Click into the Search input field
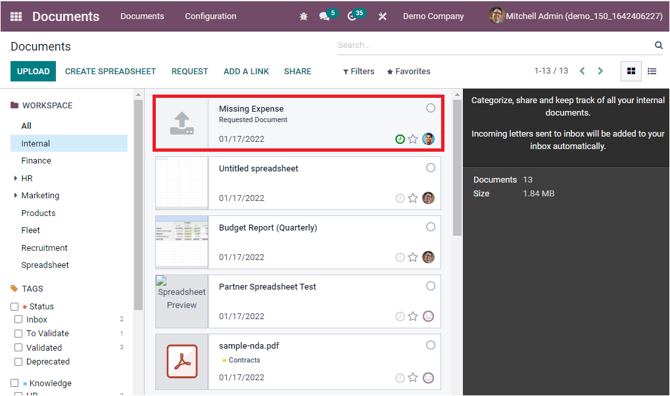This screenshot has width=670, height=396. (494, 45)
